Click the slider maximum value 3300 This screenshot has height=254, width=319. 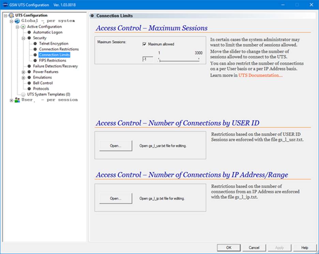pyautogui.click(x=199, y=53)
